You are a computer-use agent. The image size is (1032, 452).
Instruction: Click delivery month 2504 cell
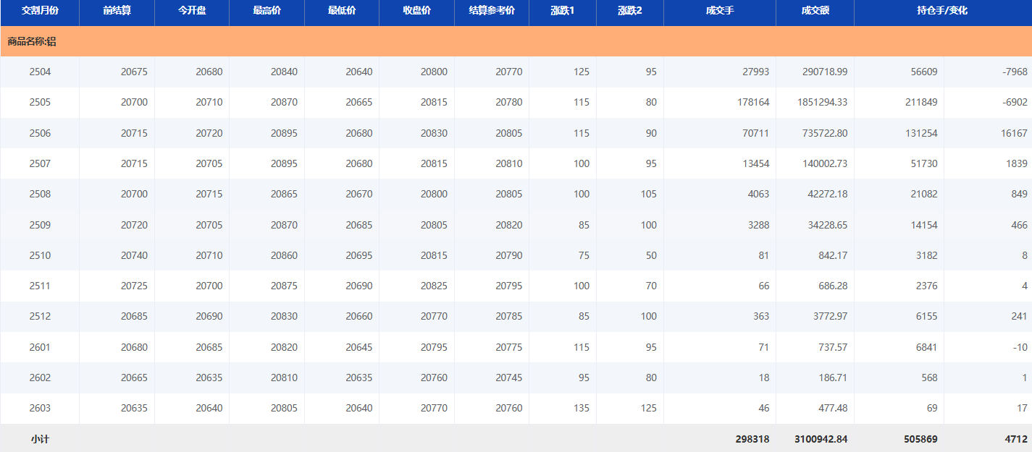tap(40, 72)
